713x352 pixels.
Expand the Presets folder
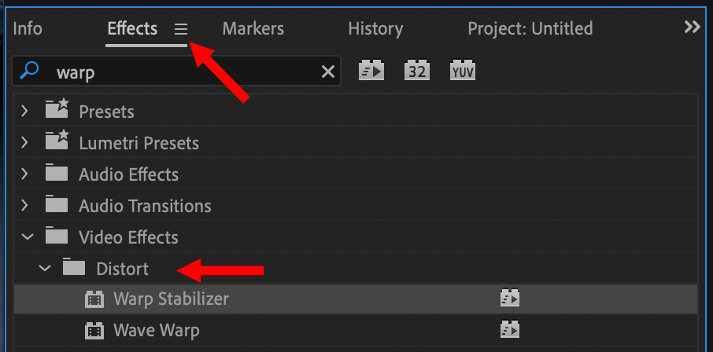click(25, 112)
